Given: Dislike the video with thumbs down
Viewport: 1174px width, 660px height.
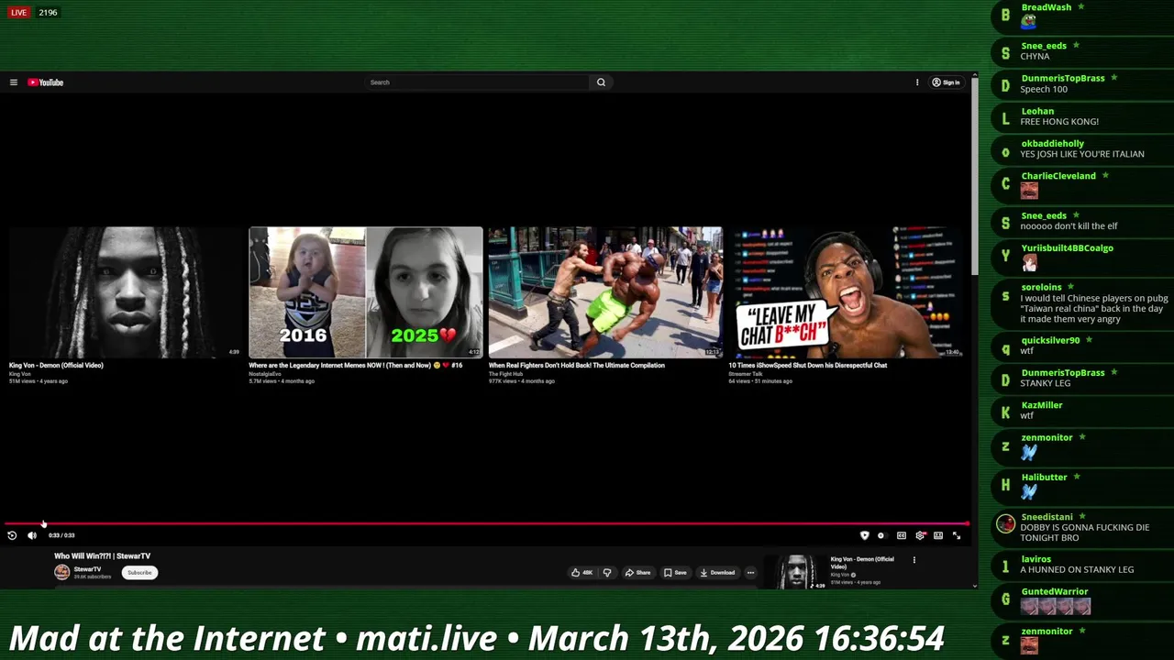Looking at the screenshot, I should [607, 573].
